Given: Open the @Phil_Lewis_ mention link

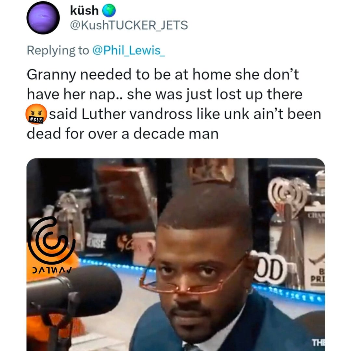Looking at the screenshot, I should click(128, 50).
